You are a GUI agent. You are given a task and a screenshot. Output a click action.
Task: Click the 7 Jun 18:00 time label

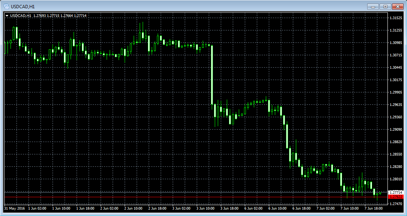point(374,208)
